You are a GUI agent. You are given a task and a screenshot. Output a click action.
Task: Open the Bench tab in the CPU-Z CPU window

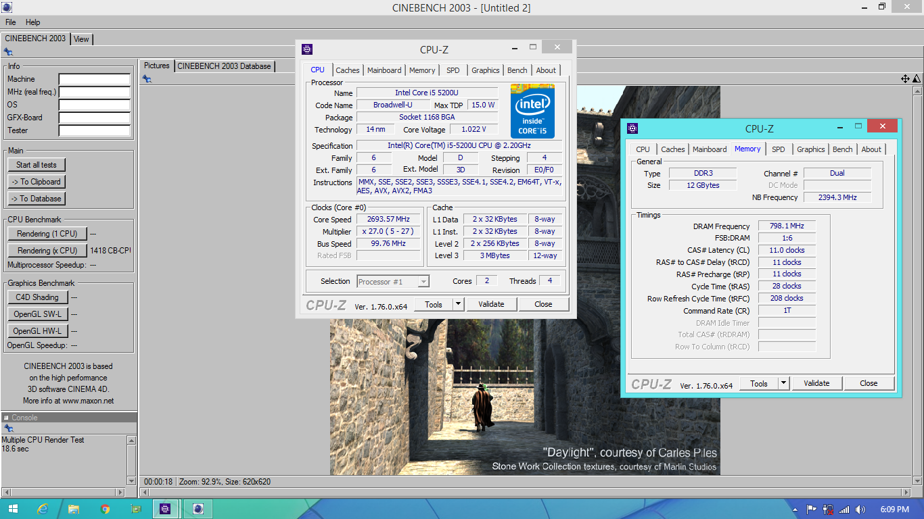pos(517,70)
